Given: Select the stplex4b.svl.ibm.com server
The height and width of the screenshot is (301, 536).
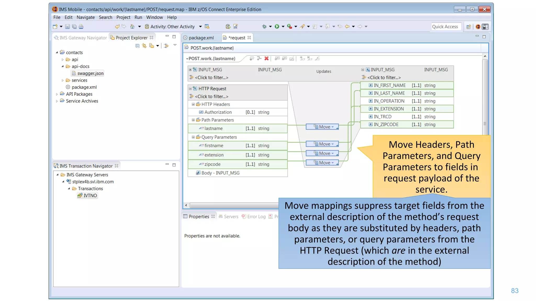Looking at the screenshot, I should [x=90, y=182].
